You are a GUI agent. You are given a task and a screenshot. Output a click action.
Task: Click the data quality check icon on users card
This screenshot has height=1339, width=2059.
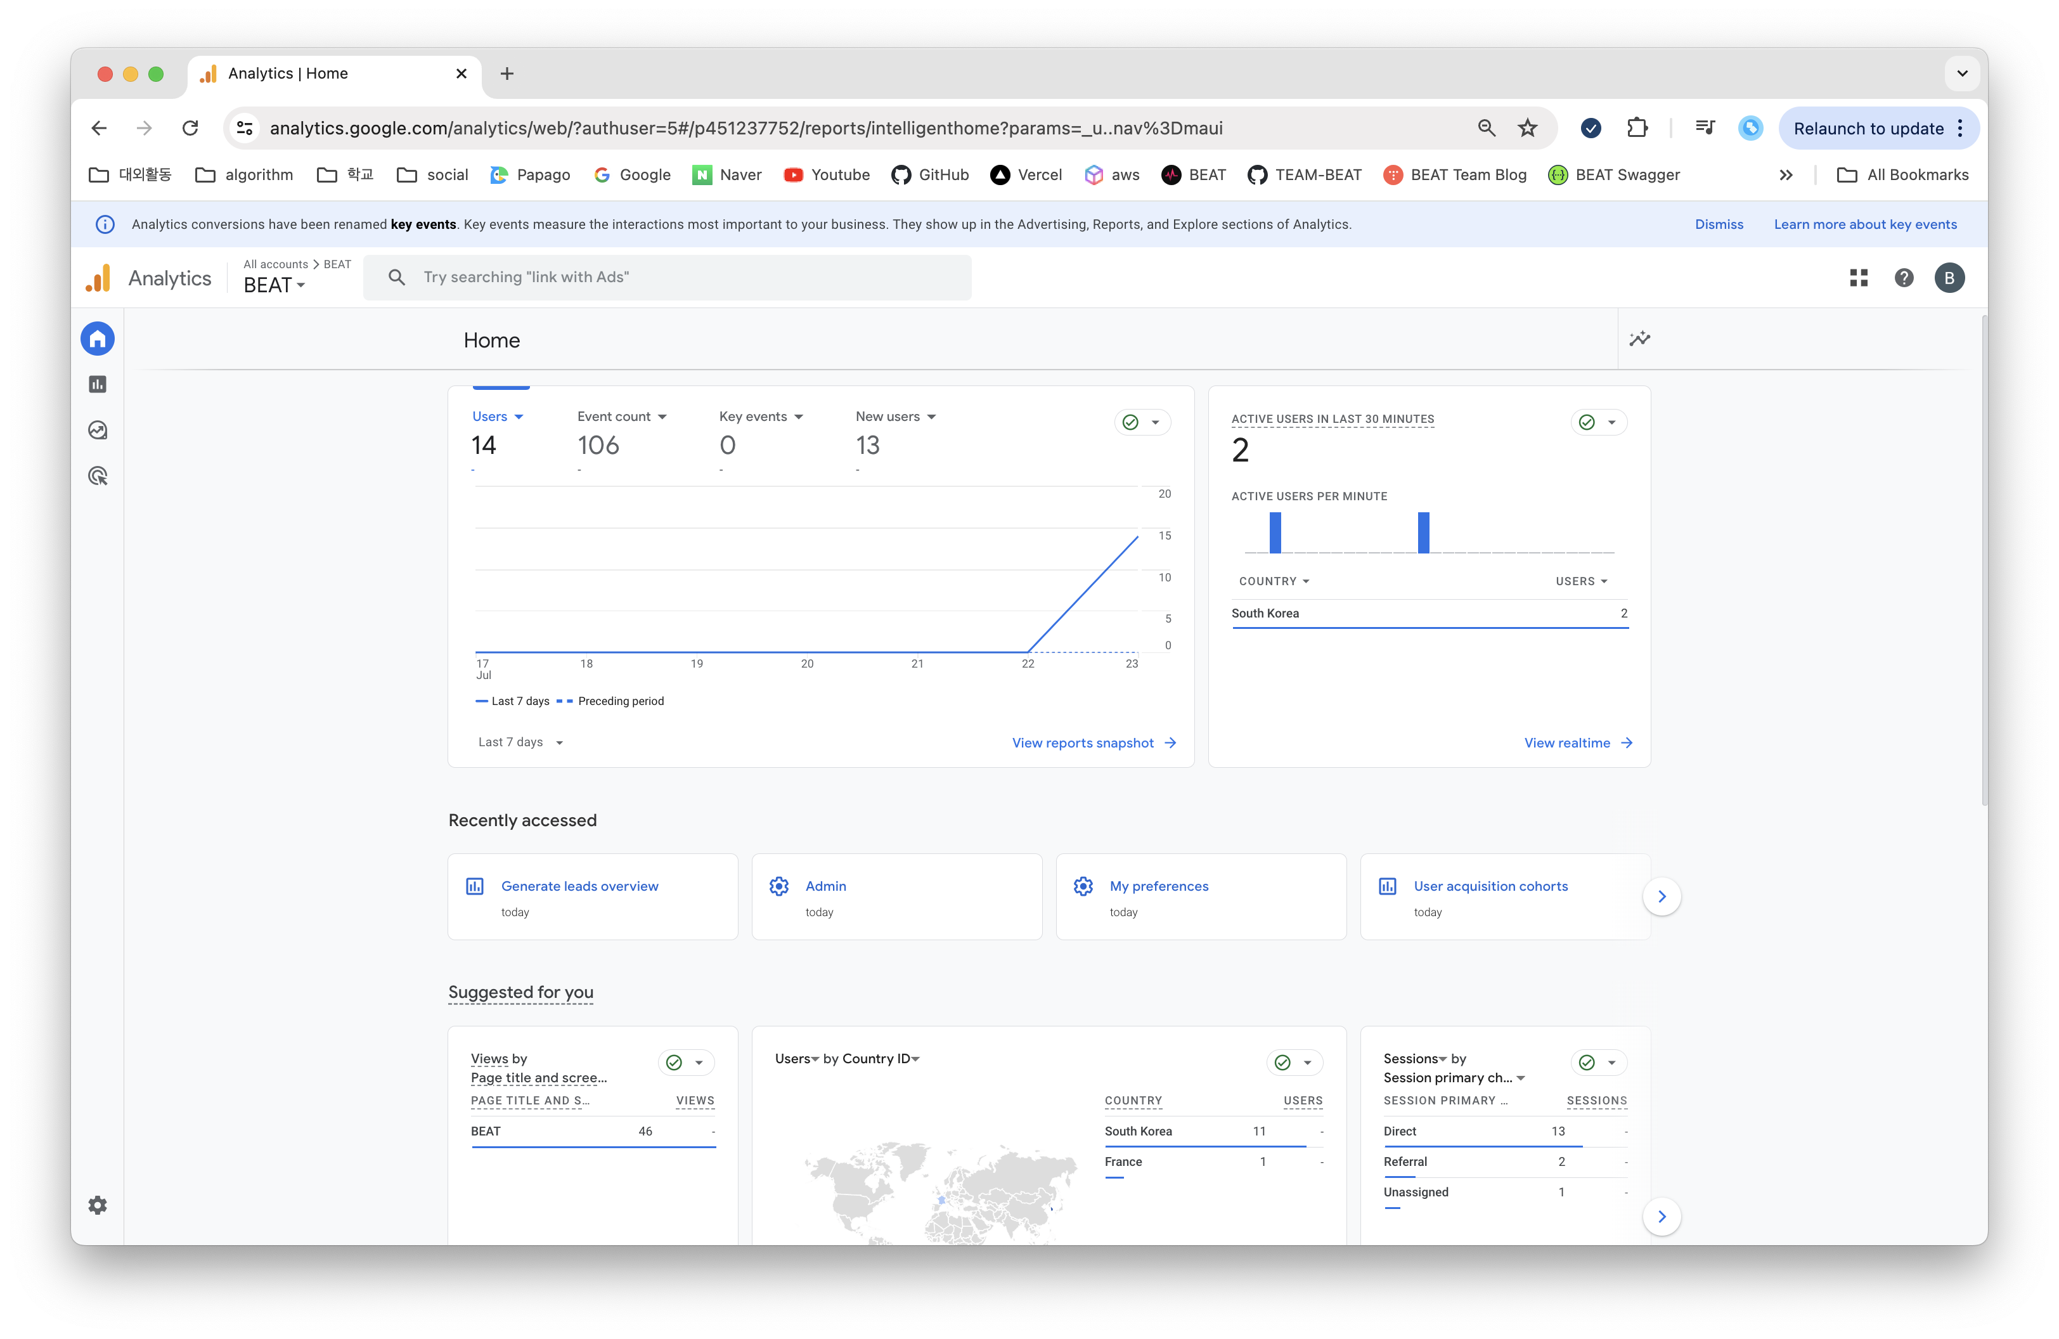click(1131, 422)
